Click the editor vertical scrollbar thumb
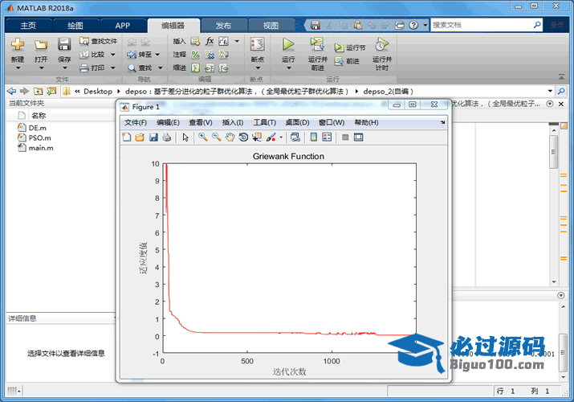Screen dimensions: 574x402 553,152
